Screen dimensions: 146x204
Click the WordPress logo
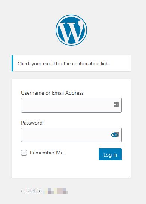[x=71, y=30]
